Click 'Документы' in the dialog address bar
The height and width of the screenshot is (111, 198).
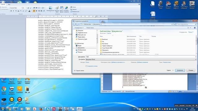click(97, 24)
